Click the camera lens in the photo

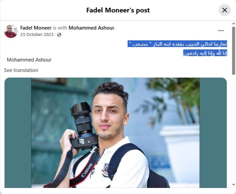point(82,117)
